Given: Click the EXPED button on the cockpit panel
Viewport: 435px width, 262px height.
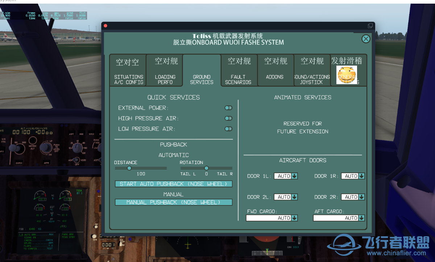Looking at the screenshot, I should [19, 163].
